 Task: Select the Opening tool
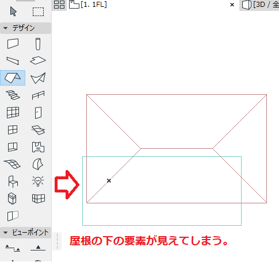click(x=13, y=147)
